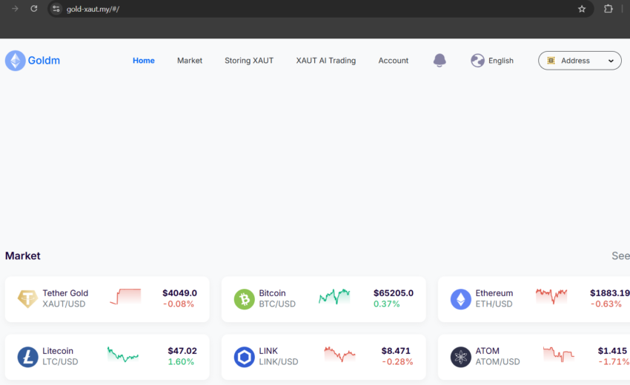Click LINK price $8.471
The width and height of the screenshot is (630, 385).
point(396,351)
